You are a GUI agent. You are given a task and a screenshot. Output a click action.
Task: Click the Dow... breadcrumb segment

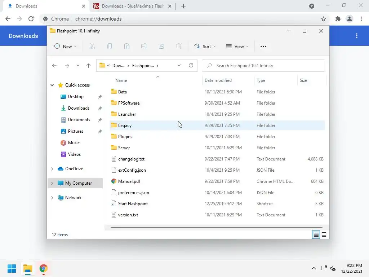click(x=118, y=66)
